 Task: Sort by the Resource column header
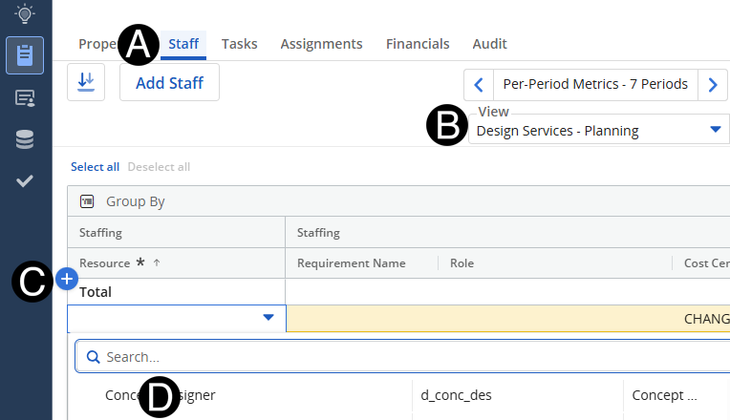105,263
